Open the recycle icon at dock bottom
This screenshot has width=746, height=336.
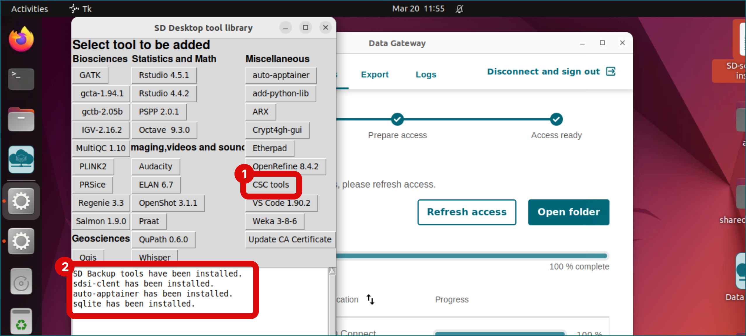(20, 321)
